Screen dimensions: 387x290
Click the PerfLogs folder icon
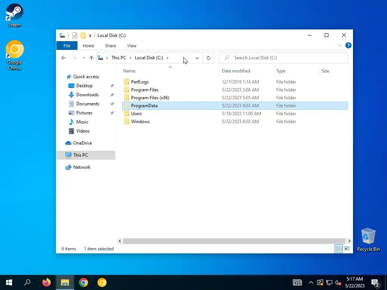[127, 82]
